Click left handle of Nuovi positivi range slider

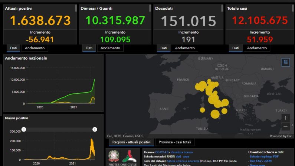[24, 129]
